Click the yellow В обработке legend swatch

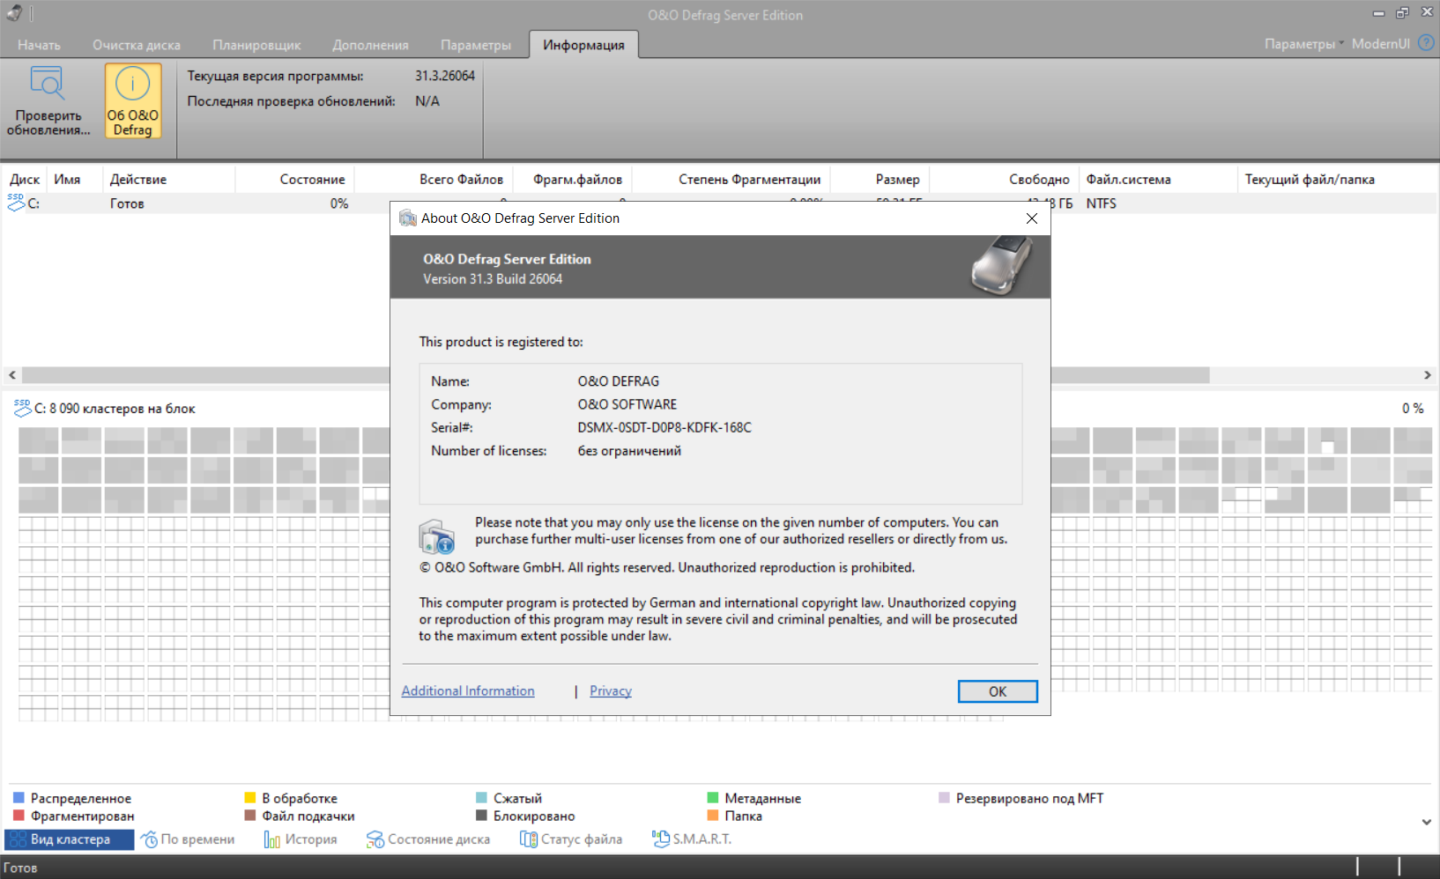(x=250, y=798)
